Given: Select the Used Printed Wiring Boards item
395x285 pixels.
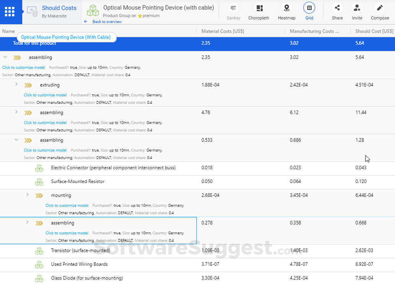Looking at the screenshot, I should point(79,264).
